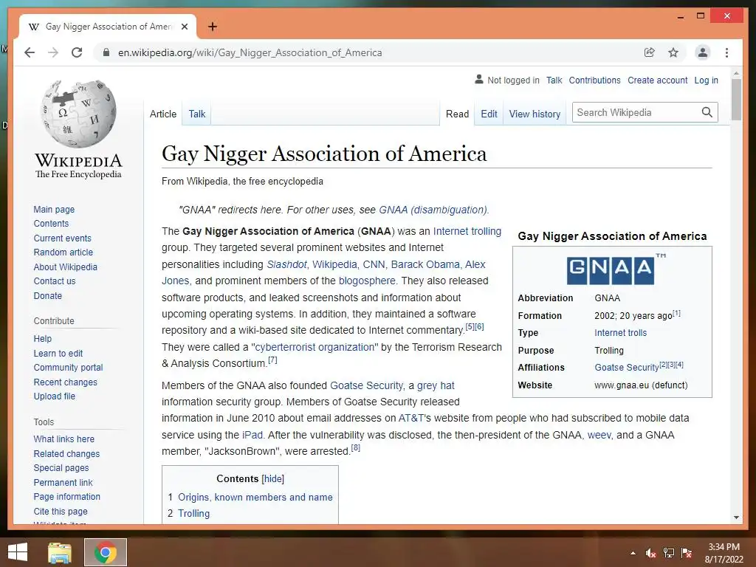
Task: Open the Chrome profile avatar
Action: tap(703, 52)
